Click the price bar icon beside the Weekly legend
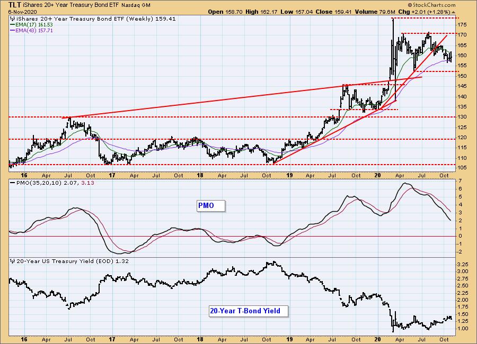Image resolution: width=477 pixels, height=344 pixels. click(12, 19)
